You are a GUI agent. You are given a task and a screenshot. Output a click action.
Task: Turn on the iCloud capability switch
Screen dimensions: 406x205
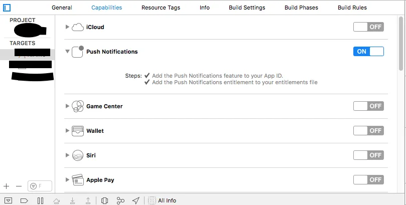[x=368, y=27]
